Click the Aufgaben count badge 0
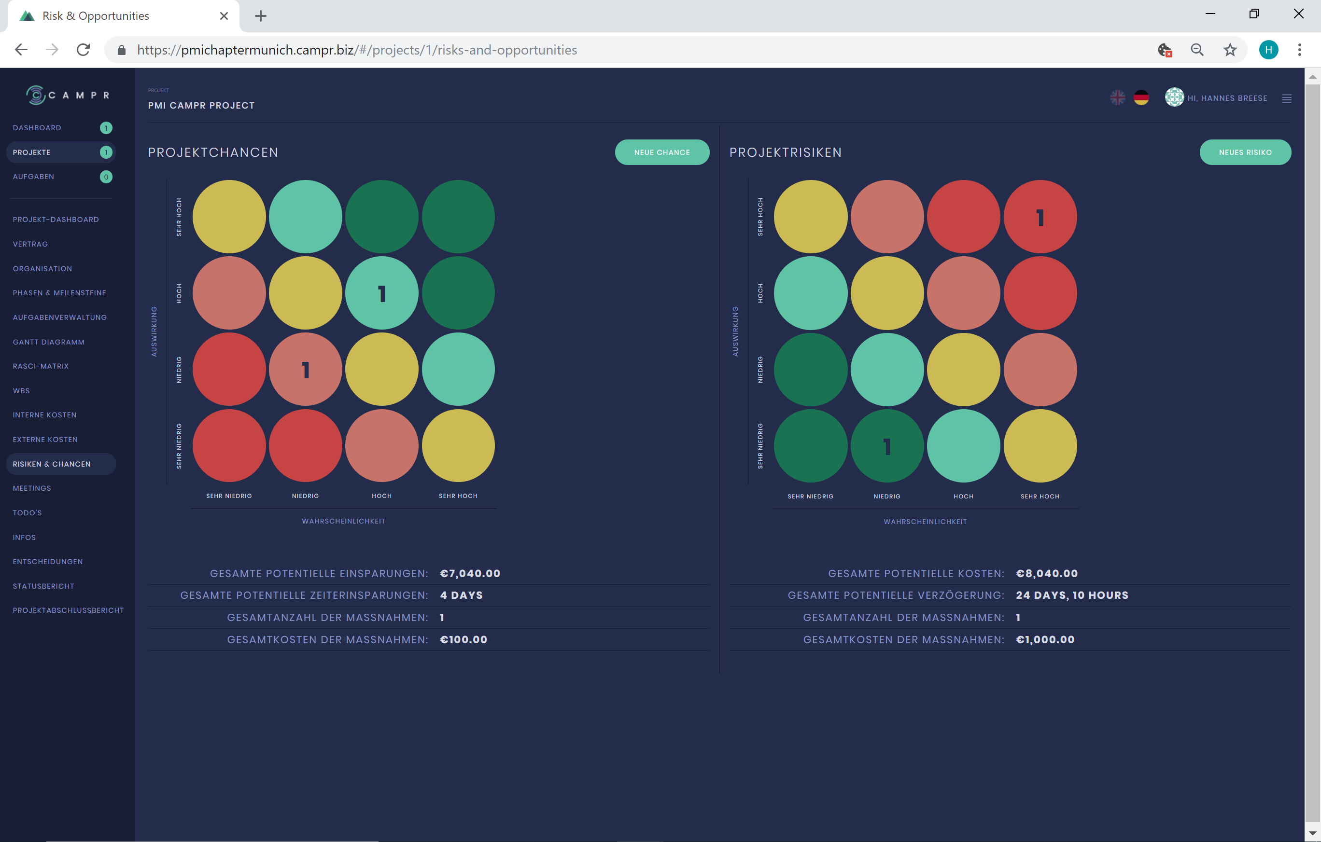Viewport: 1321px width, 842px height. tap(106, 177)
